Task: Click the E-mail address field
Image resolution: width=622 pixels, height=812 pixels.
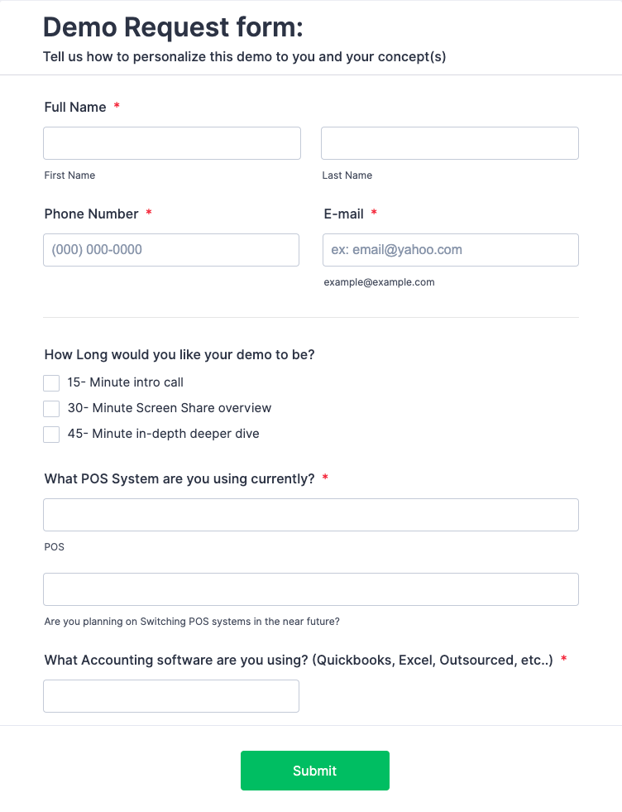Action: click(450, 250)
